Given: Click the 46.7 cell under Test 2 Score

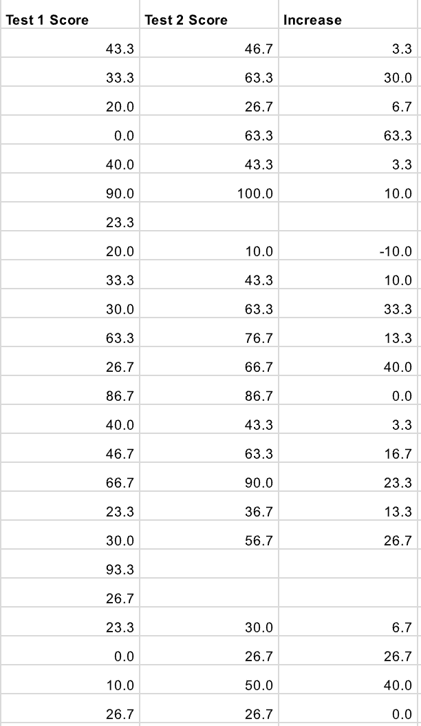Looking at the screenshot, I should 259,49.
